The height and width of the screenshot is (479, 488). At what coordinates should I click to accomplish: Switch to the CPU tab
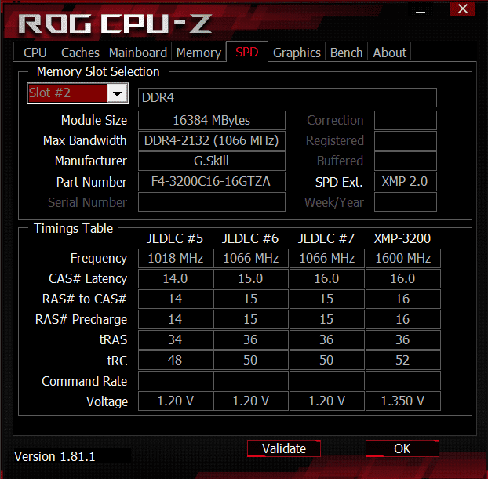[35, 53]
